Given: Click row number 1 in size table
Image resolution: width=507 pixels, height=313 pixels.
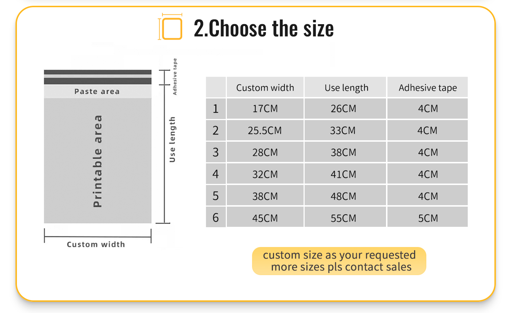Looking at the screenshot, I should tap(216, 109).
